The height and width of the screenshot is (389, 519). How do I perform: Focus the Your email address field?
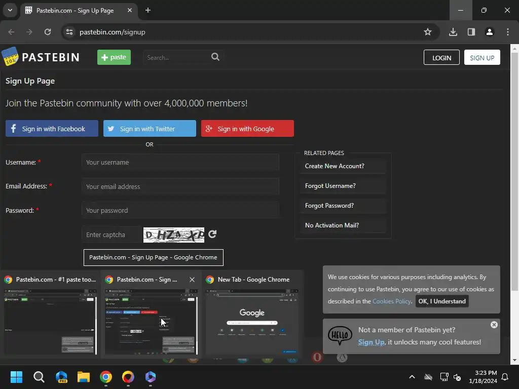(180, 186)
